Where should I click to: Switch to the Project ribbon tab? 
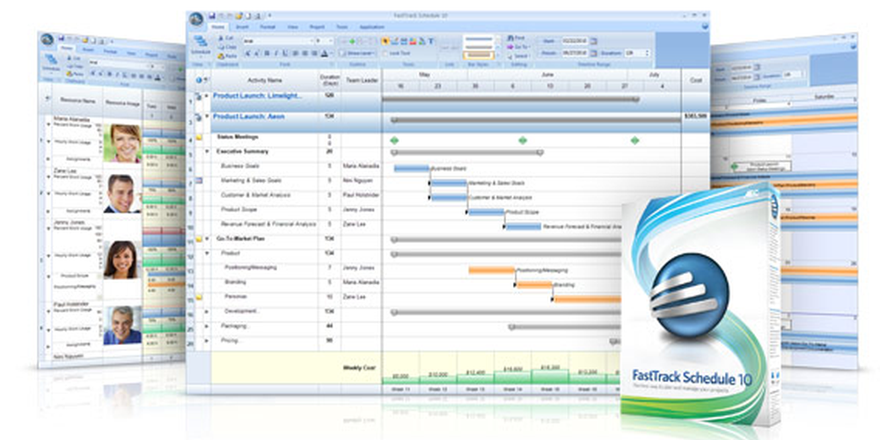click(x=317, y=27)
